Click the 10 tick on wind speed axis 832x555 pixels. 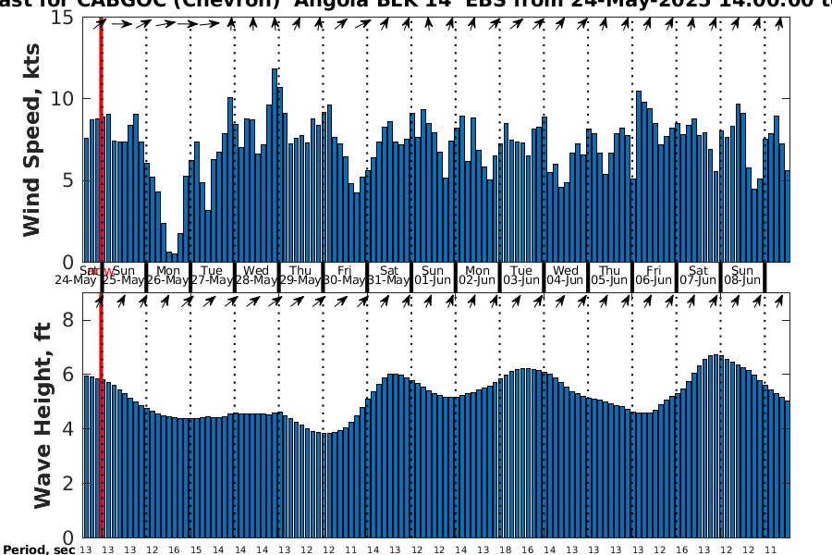click(x=63, y=99)
